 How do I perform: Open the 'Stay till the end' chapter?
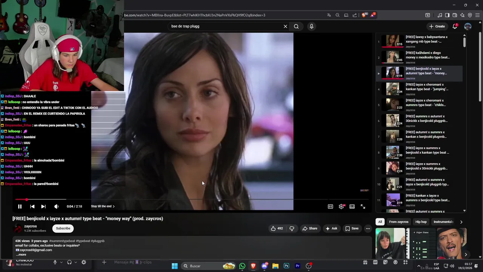point(103,206)
